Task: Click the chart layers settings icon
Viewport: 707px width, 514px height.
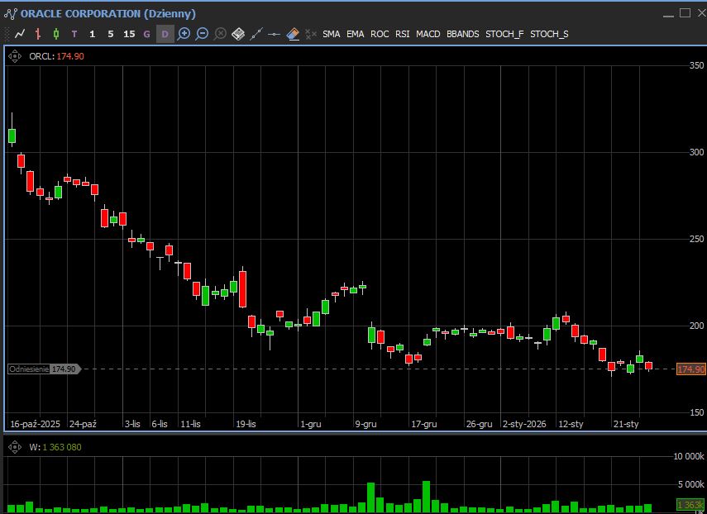Action: pos(238,34)
